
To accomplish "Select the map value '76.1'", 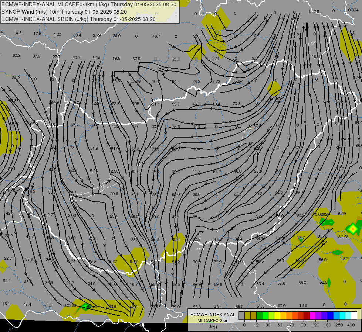I will tap(6, 304).
